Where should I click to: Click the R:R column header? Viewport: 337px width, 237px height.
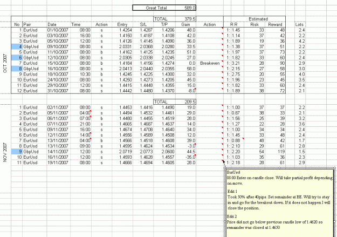point(234,24)
